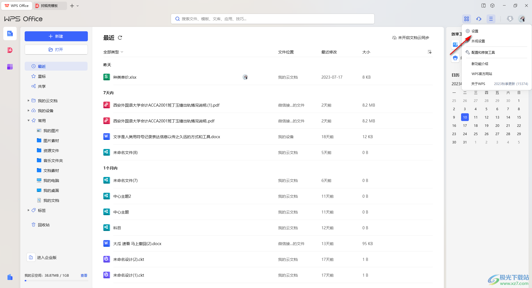Select the Recent (最近) sidebar item

(56, 66)
